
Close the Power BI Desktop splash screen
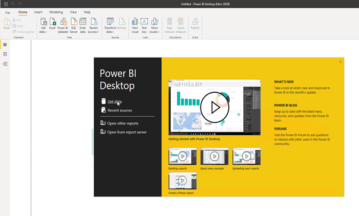340,62
